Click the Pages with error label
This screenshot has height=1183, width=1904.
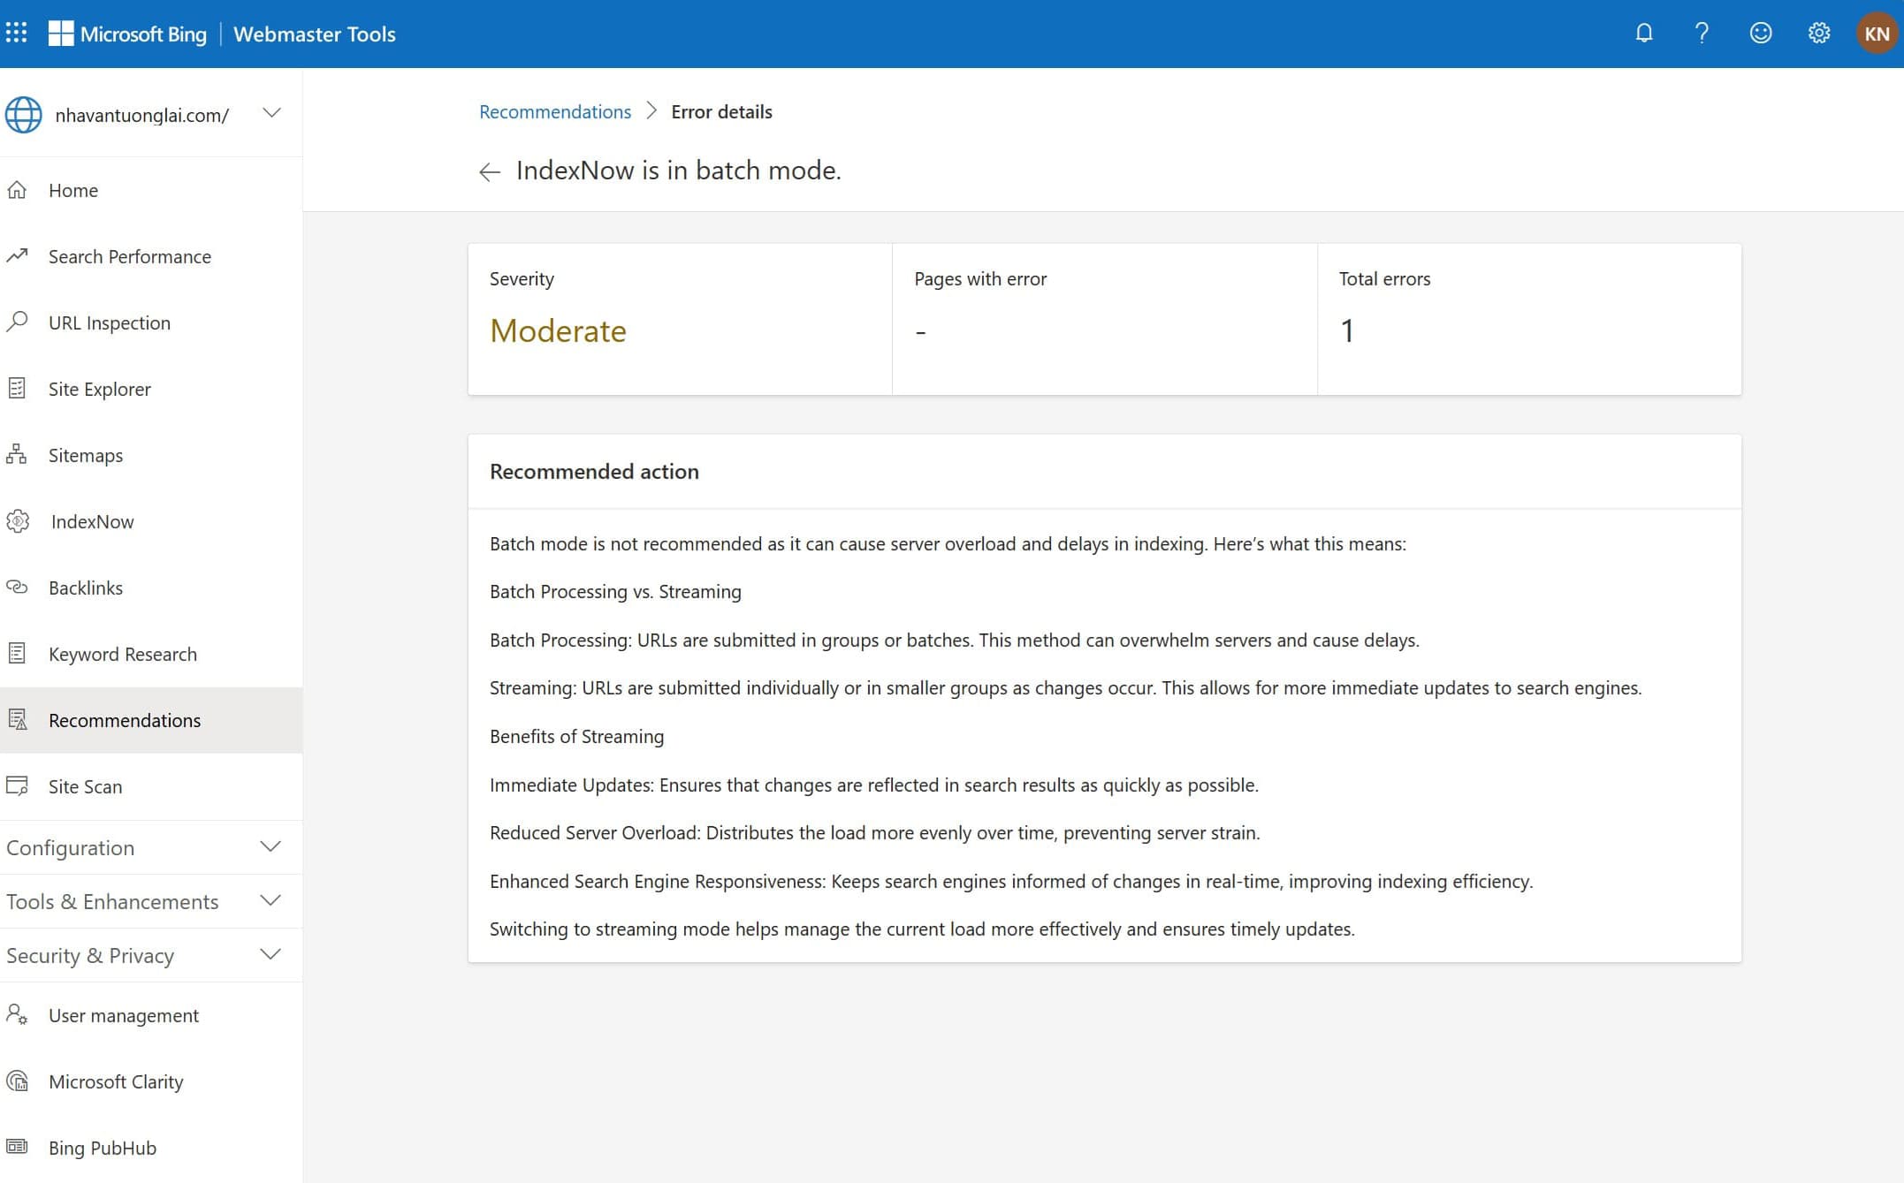[x=980, y=278]
